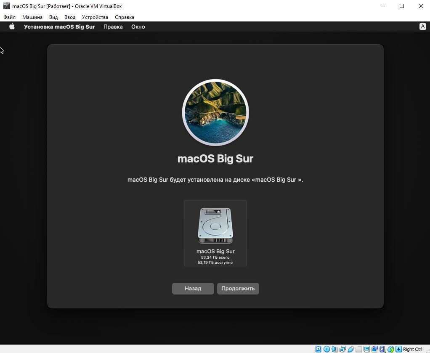Screen dimensions: 430x353
Task: Close the VirtualBox window
Action: click(x=421, y=6)
